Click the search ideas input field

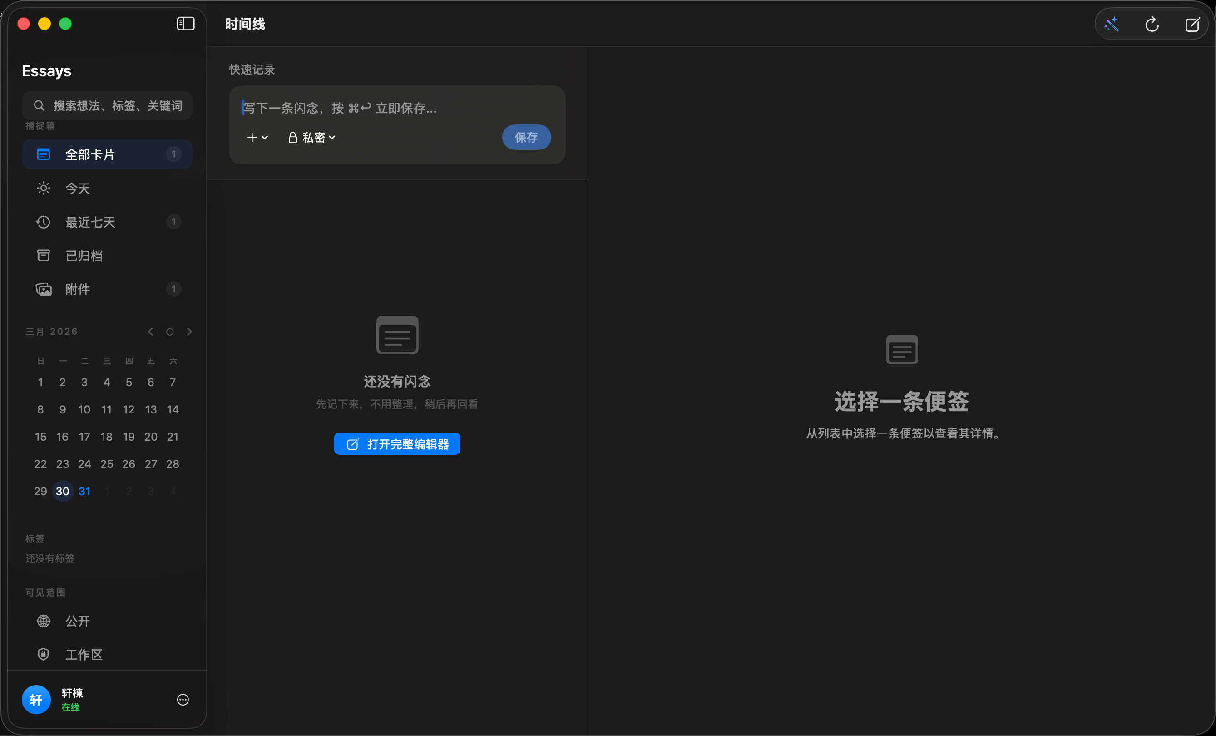pyautogui.click(x=107, y=105)
